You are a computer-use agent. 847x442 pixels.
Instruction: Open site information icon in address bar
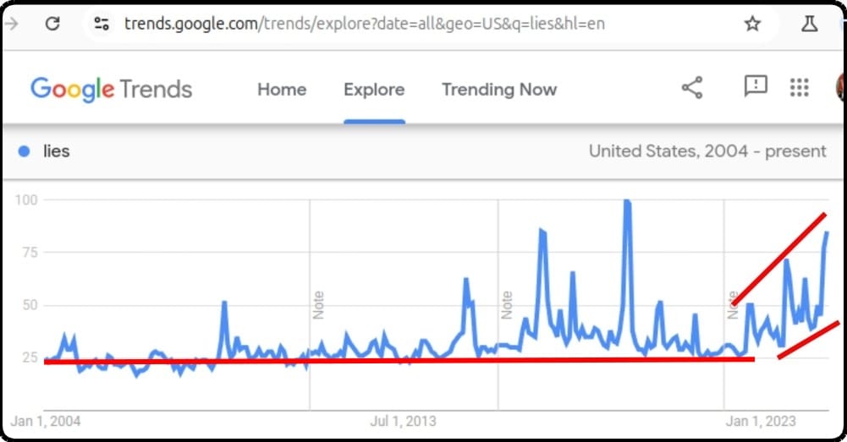pos(101,23)
